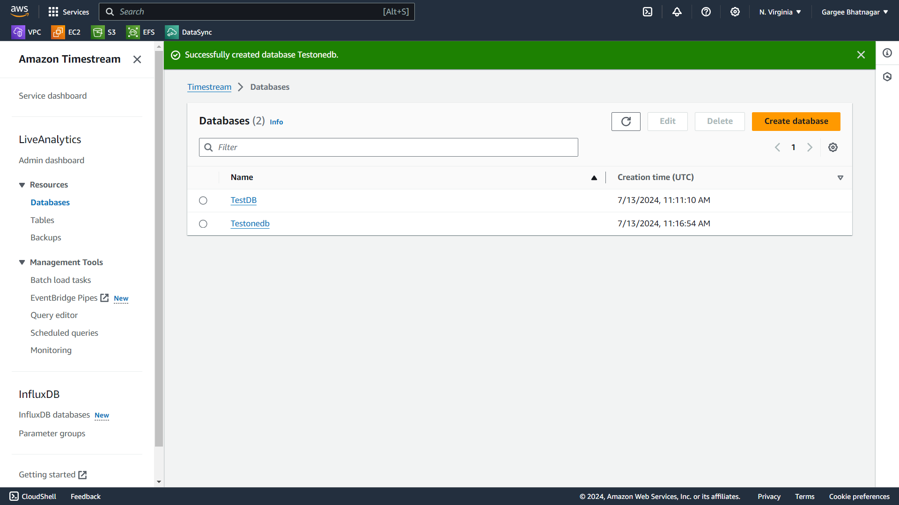
Task: Go to Tables in sidebar
Action: point(42,220)
